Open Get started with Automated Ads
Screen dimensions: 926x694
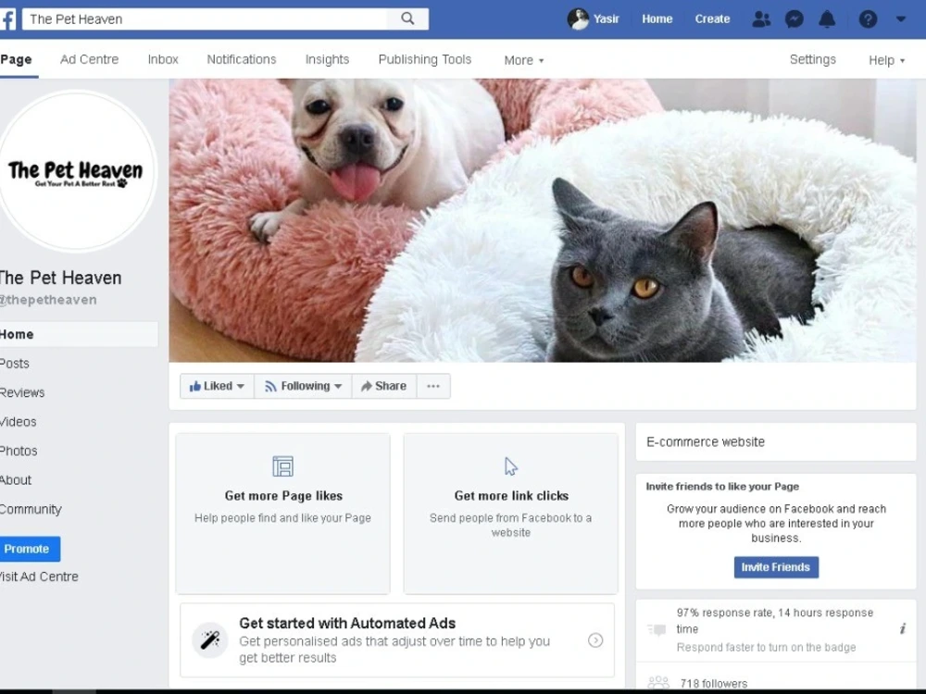(397, 640)
